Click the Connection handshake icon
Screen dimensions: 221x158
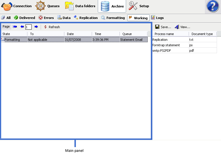7,6
